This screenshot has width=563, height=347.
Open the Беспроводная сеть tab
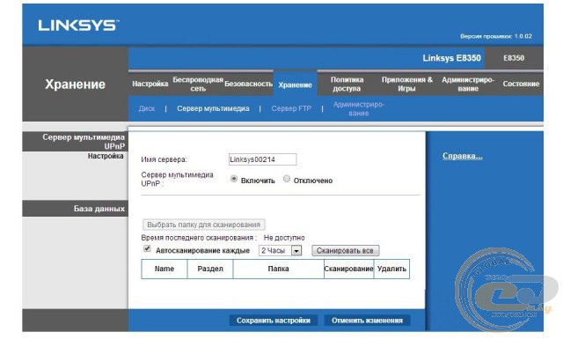coord(198,84)
